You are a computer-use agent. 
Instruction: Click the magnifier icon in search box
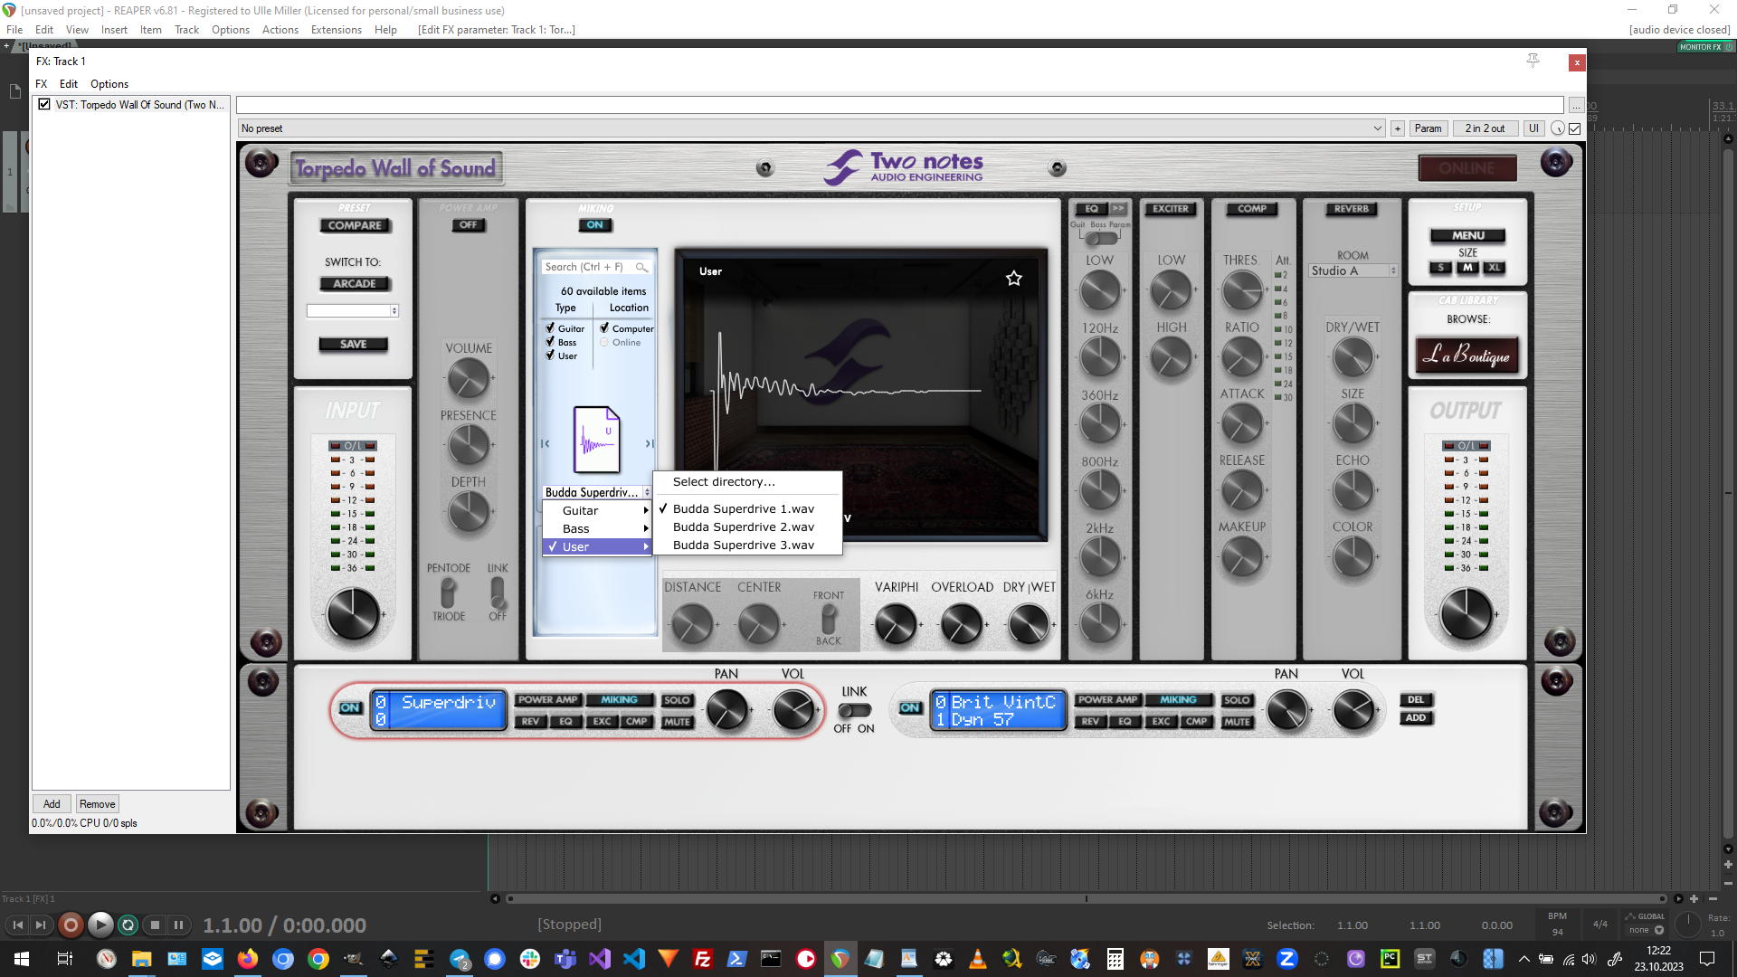641,267
